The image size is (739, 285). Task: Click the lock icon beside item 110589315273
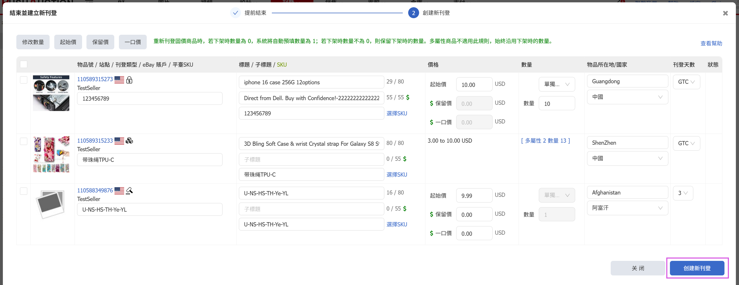coord(129,80)
